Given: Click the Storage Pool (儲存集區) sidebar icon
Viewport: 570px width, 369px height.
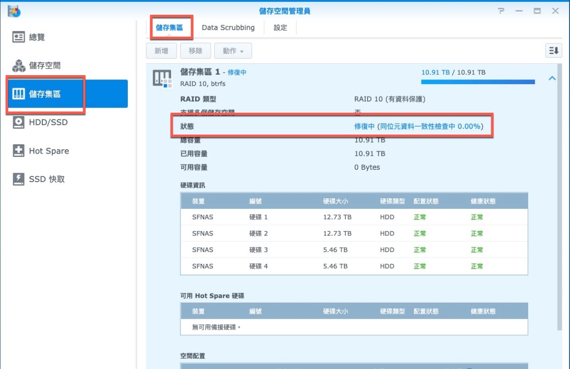Looking at the screenshot, I should click(x=19, y=94).
